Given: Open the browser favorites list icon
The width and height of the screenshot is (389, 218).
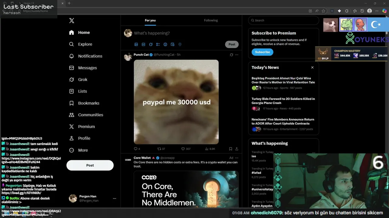Looking at the screenshot, I should (355, 11).
